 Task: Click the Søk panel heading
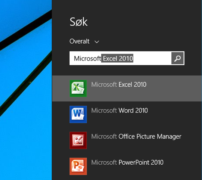[x=79, y=22]
